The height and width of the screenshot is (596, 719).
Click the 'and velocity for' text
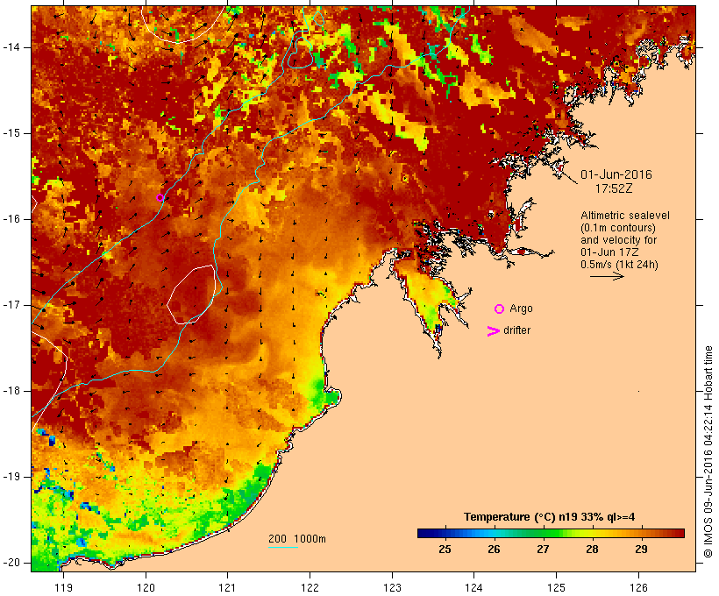tap(618, 240)
